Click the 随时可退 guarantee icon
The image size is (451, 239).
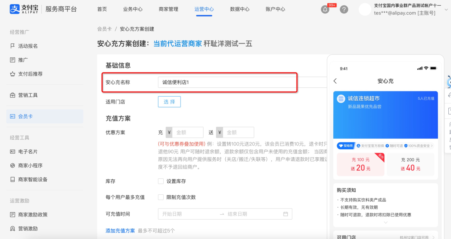pos(387,146)
